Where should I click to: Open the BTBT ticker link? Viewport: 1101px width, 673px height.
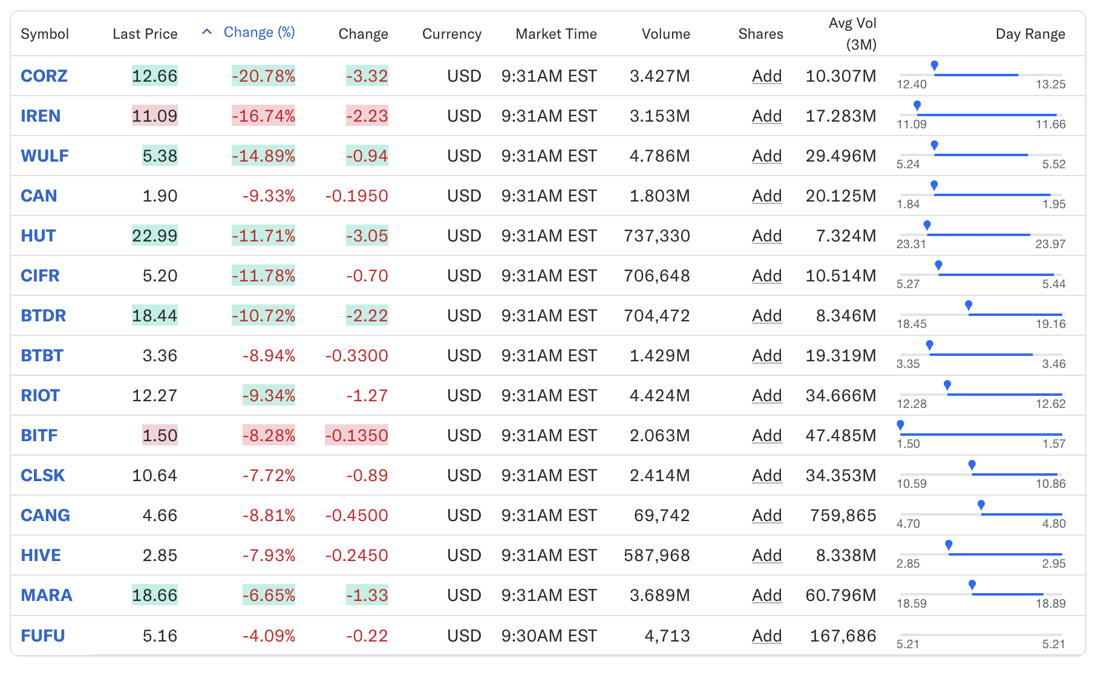click(x=42, y=355)
